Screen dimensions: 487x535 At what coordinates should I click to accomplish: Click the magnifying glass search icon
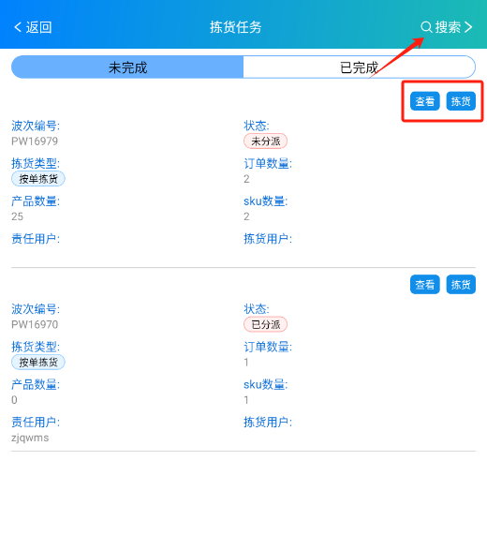(x=426, y=27)
